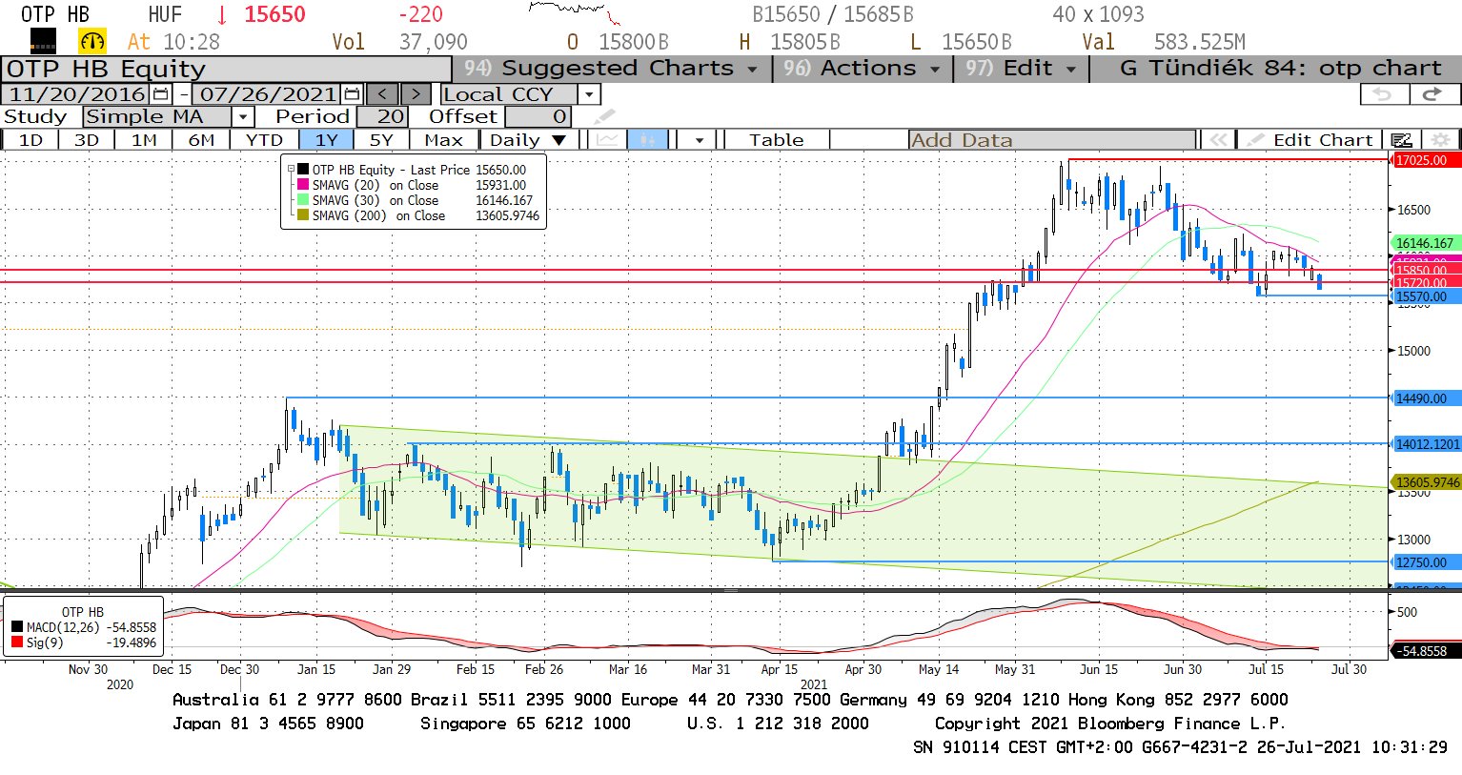
Task: Click the Offset value field
Action: [x=538, y=116]
